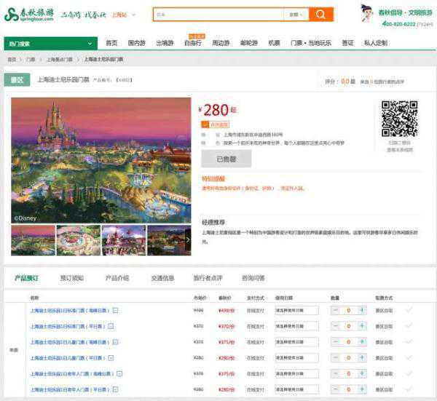Open the 邮轮游 navigation menu item
The image size is (437, 401).
247,43
